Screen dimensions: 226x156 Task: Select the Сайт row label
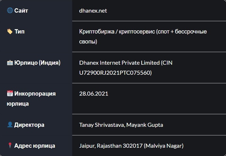[x=21, y=11]
